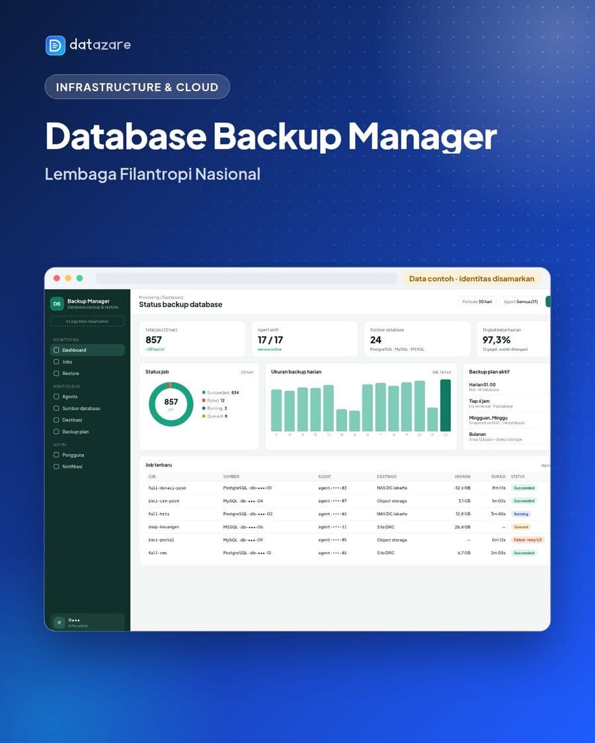Click the datazare logo icon
595x743 pixels.
(x=56, y=46)
